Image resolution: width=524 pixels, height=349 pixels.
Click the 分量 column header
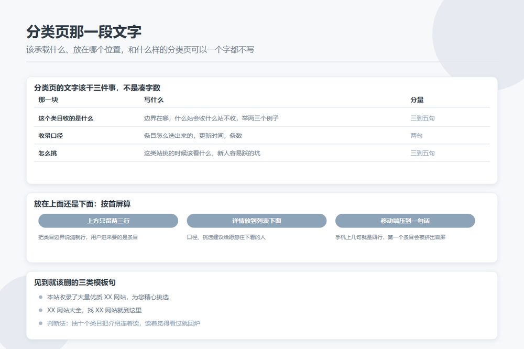click(x=417, y=100)
